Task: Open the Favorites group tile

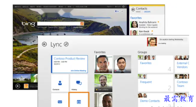Action: click(156, 64)
